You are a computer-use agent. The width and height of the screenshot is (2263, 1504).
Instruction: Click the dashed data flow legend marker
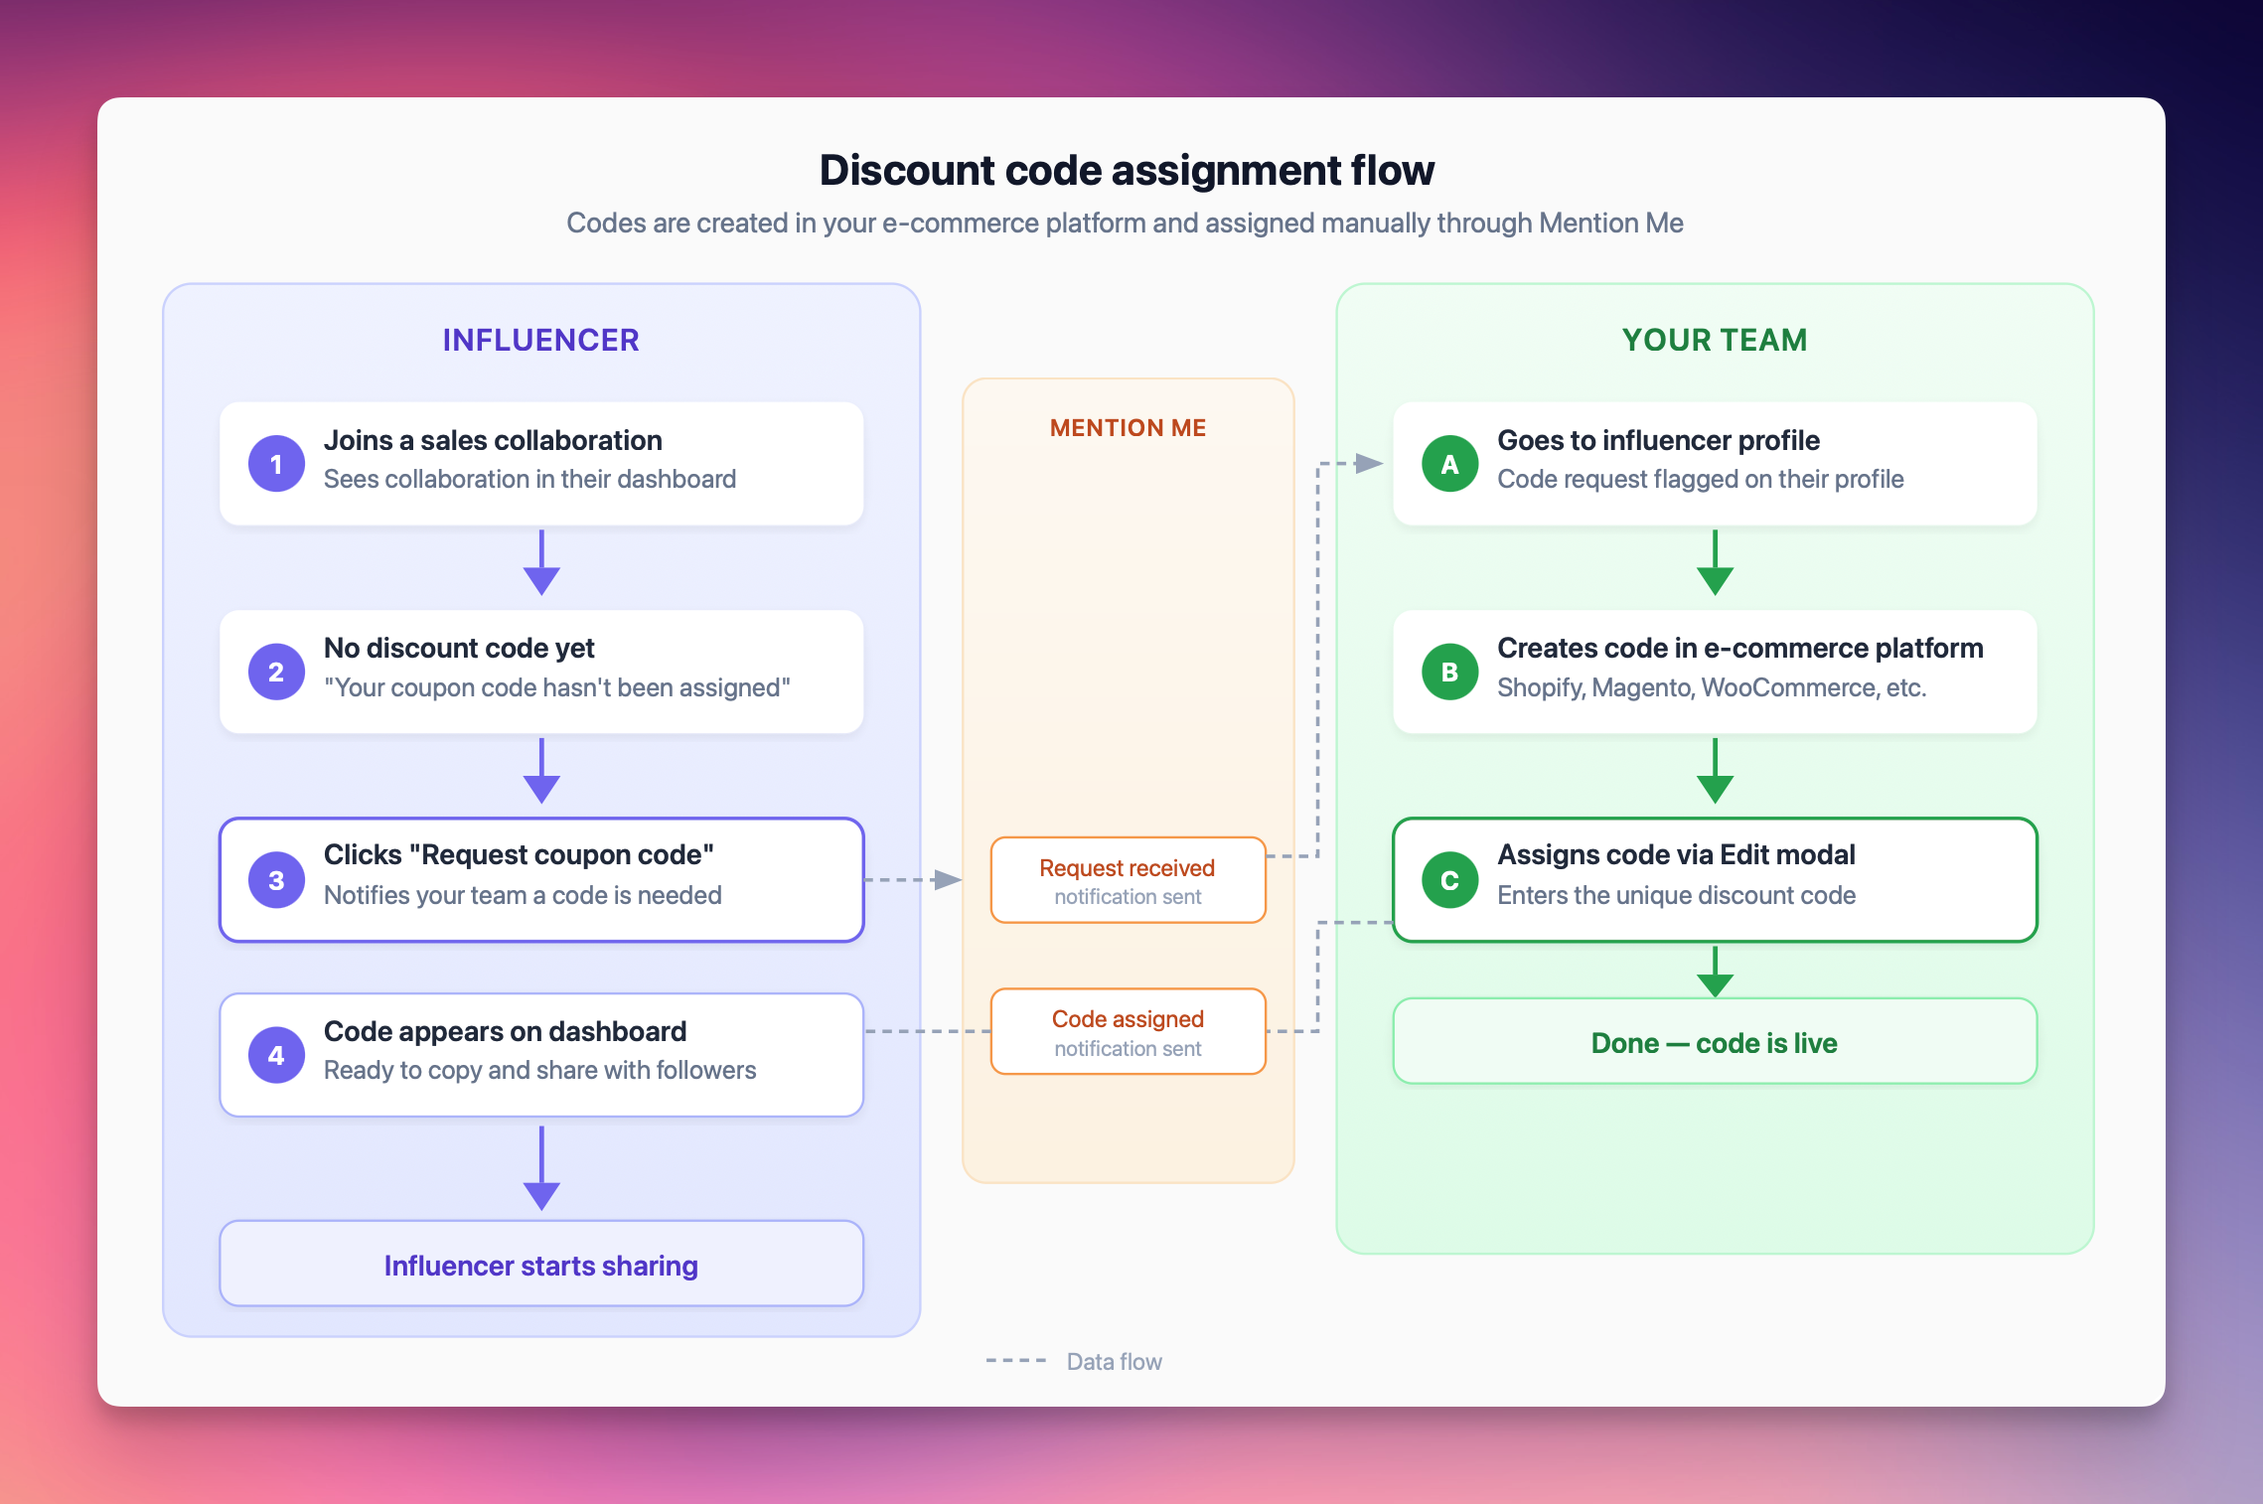pos(1014,1360)
